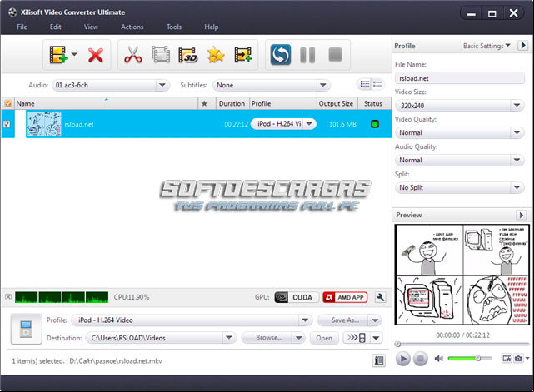Open the Tools menu
Image resolution: width=534 pixels, height=392 pixels.
tap(173, 27)
